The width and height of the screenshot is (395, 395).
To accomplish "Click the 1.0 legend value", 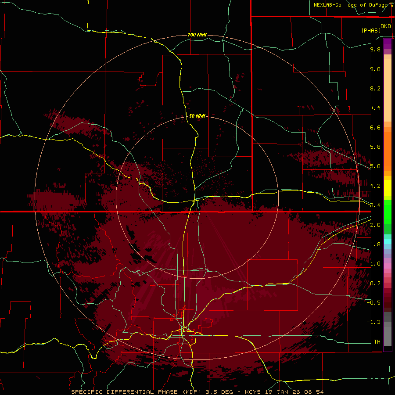I will tap(375, 264).
